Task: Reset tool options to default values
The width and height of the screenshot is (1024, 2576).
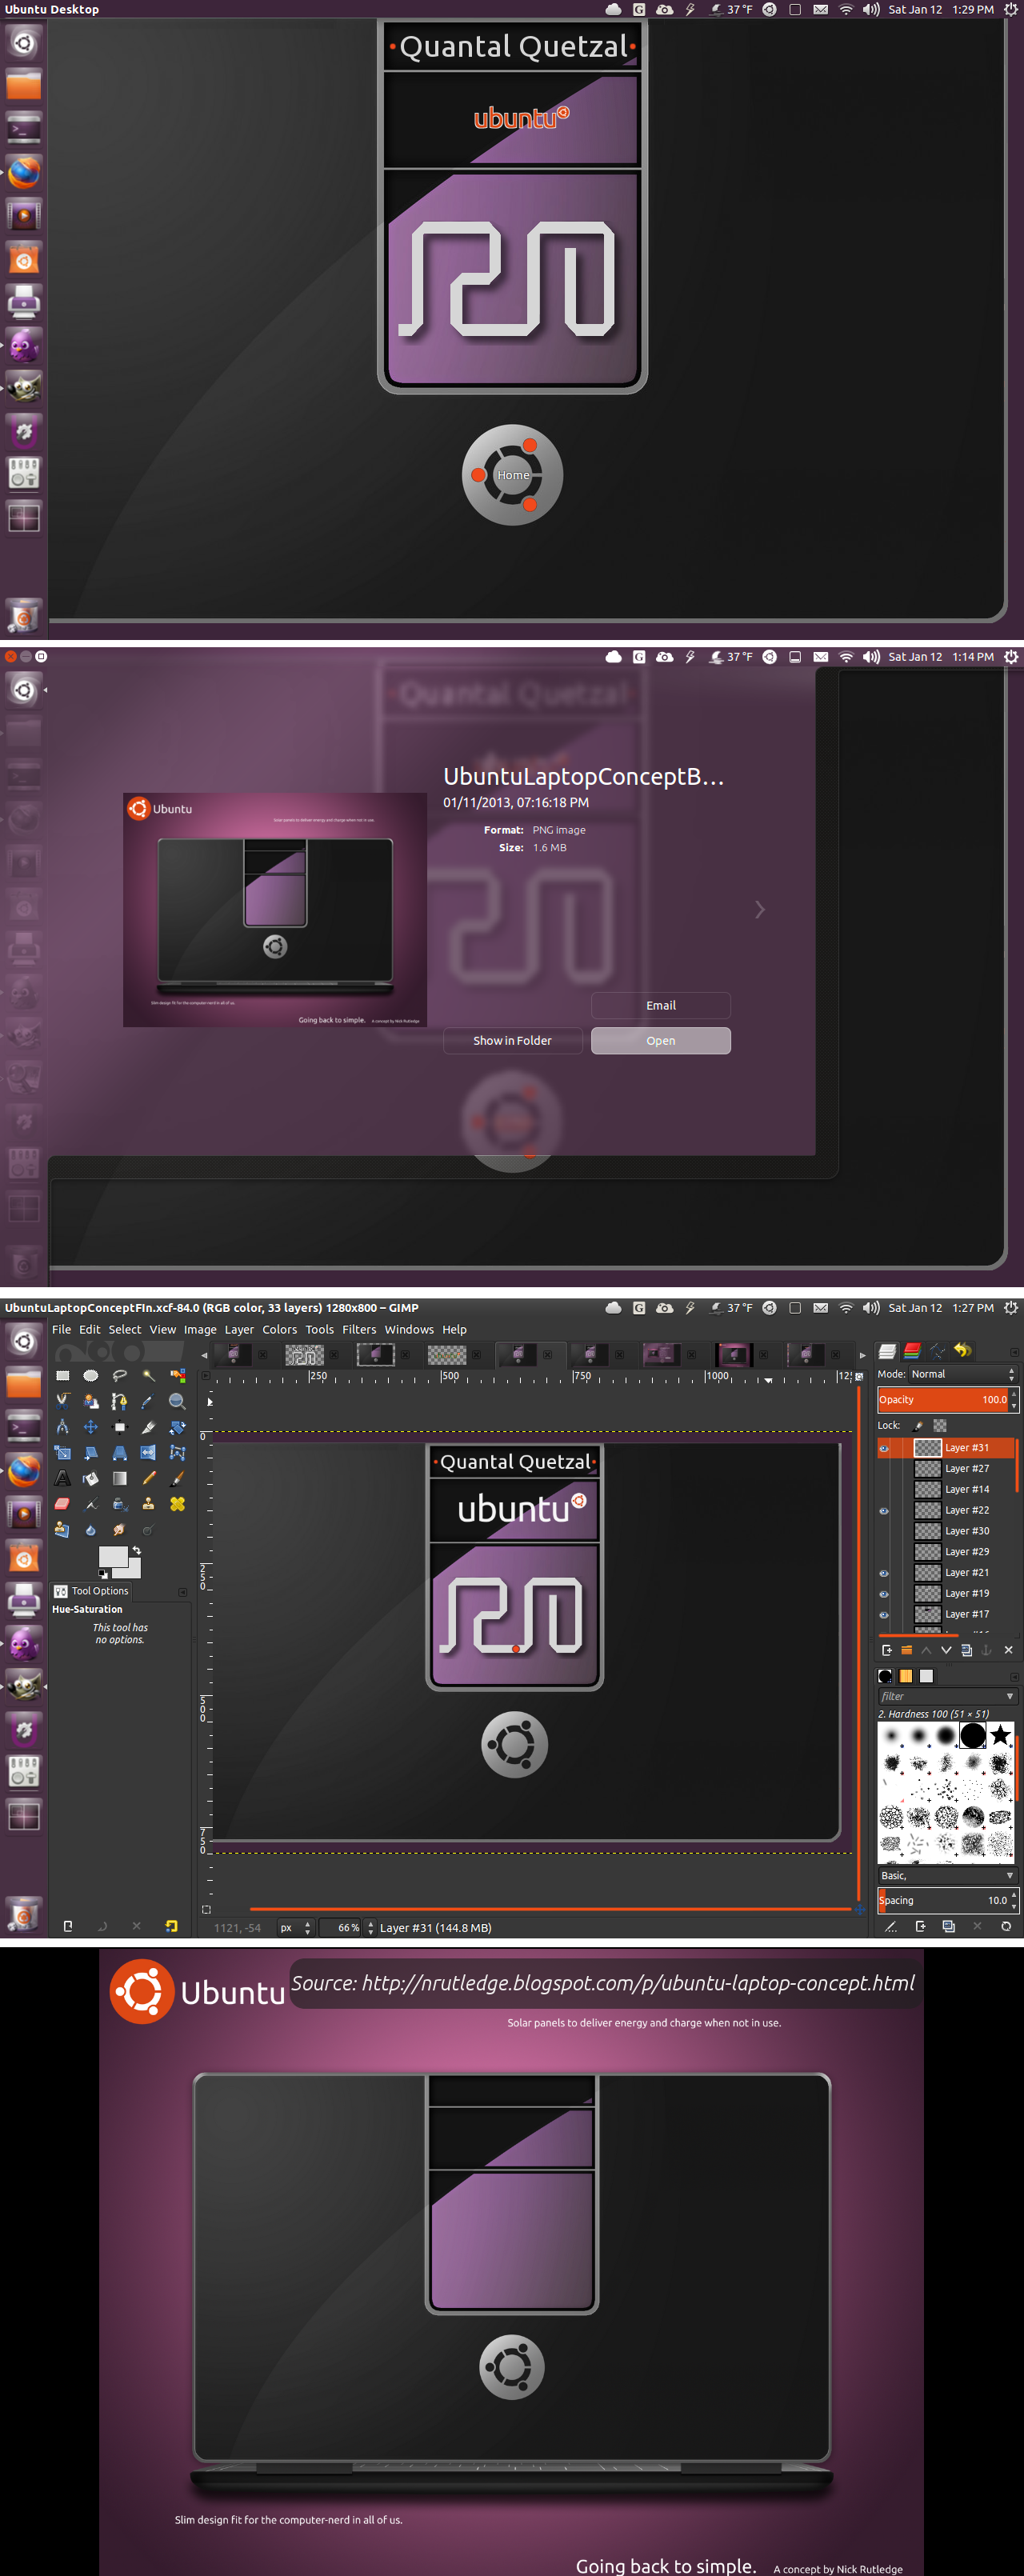Action: coord(172,1926)
